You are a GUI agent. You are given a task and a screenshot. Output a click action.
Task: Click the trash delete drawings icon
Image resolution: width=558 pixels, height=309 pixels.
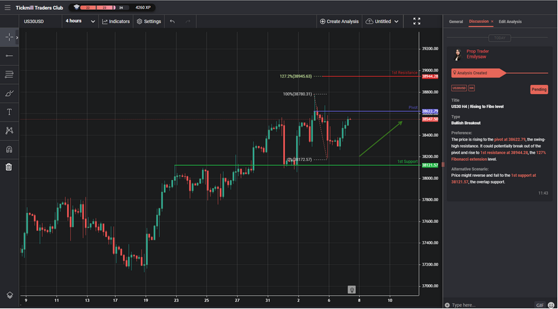9,167
